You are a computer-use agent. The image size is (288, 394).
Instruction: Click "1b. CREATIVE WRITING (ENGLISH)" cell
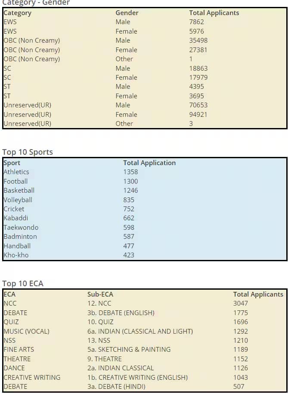pos(137,378)
